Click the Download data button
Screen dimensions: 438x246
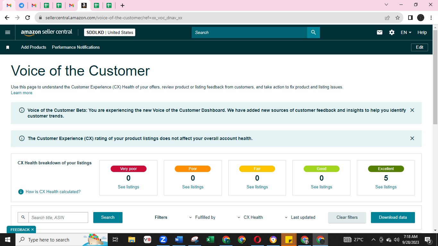(x=393, y=217)
